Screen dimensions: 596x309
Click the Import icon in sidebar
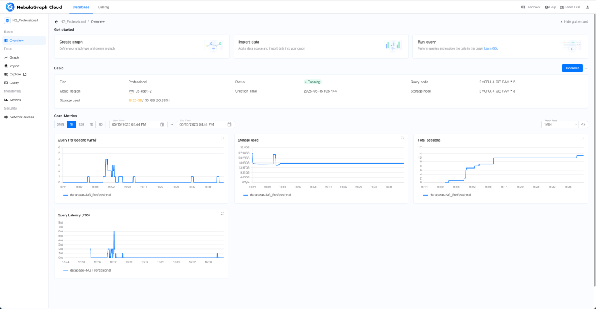tap(6, 66)
